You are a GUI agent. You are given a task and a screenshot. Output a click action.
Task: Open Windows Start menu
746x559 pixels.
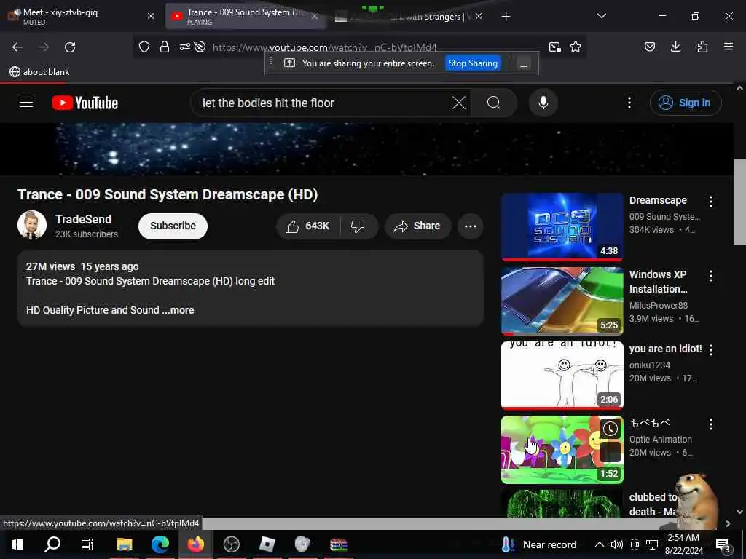pyautogui.click(x=17, y=544)
